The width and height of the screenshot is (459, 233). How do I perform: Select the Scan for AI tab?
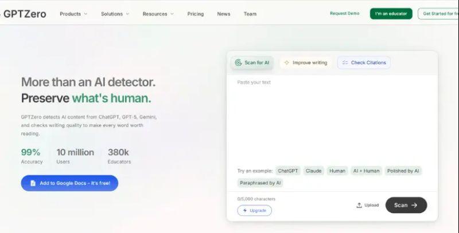coord(252,62)
